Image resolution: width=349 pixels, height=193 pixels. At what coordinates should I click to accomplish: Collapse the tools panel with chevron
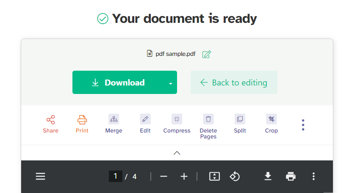click(177, 153)
